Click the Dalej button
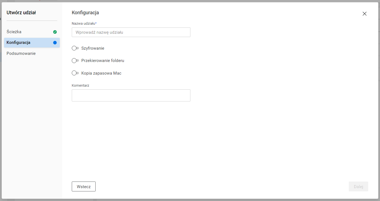The width and height of the screenshot is (380, 201). (358, 186)
